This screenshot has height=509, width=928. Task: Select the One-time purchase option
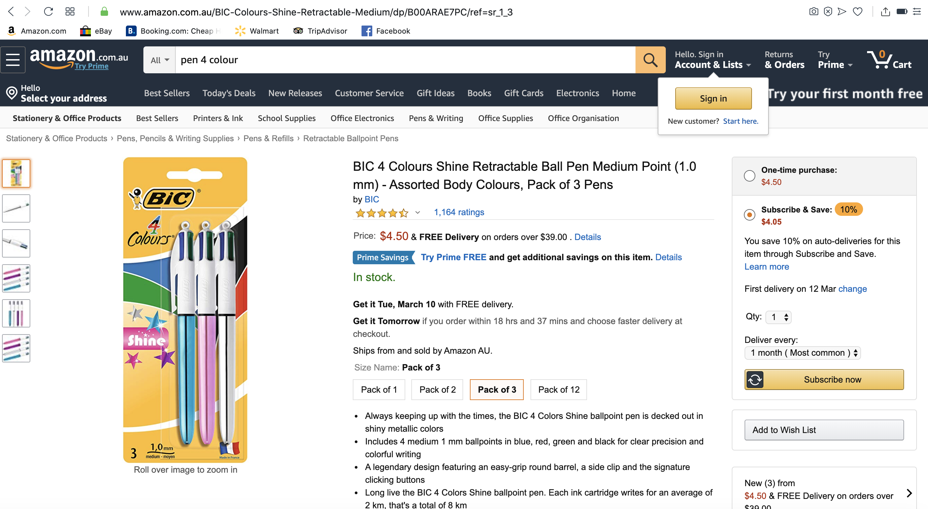click(x=749, y=175)
